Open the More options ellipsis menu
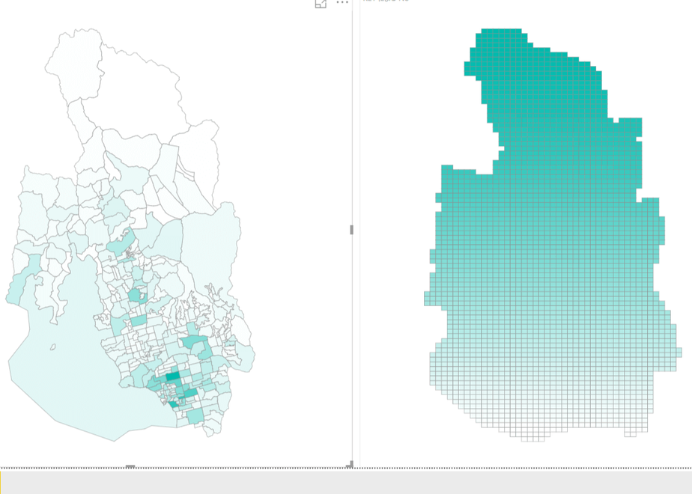 click(x=342, y=2)
